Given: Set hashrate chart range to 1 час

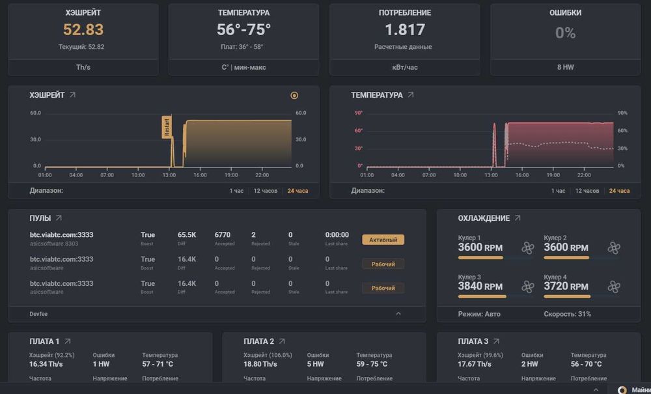Looking at the screenshot, I should click(x=236, y=191).
